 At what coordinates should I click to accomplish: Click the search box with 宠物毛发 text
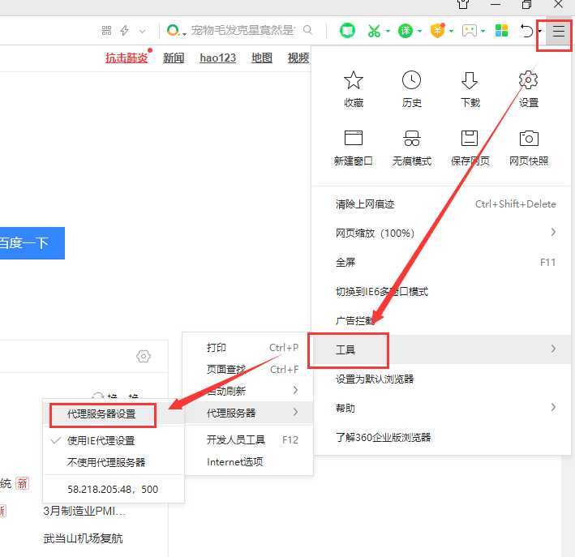[x=242, y=30]
